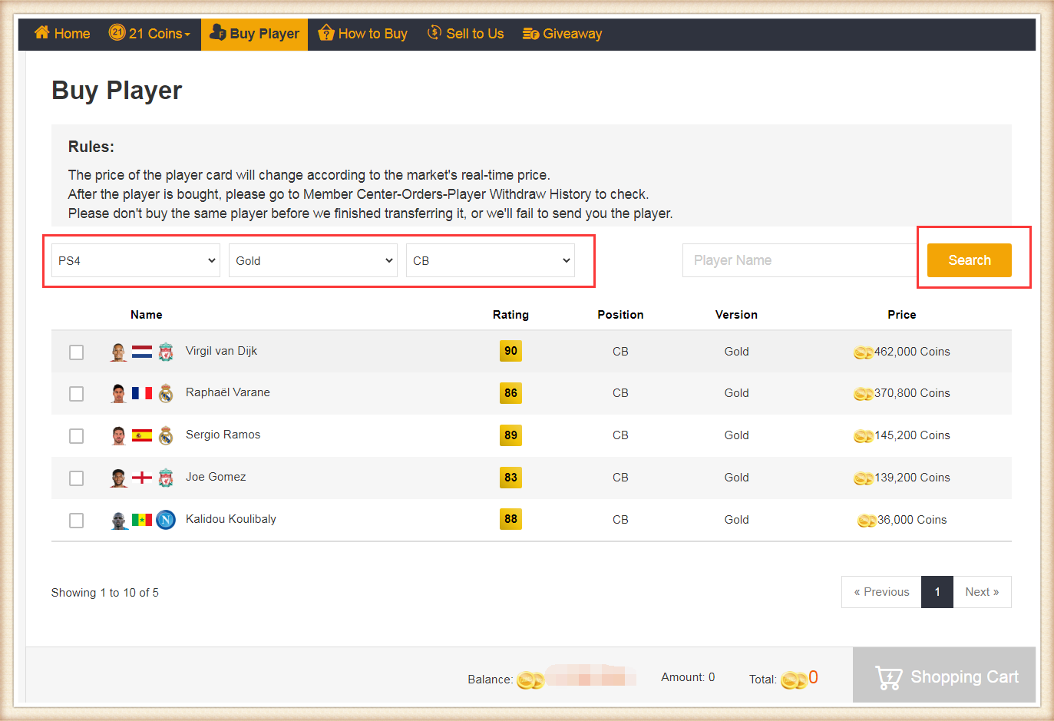Open the Gold version dropdown
Viewport: 1054px width, 721px height.
[x=313, y=260]
